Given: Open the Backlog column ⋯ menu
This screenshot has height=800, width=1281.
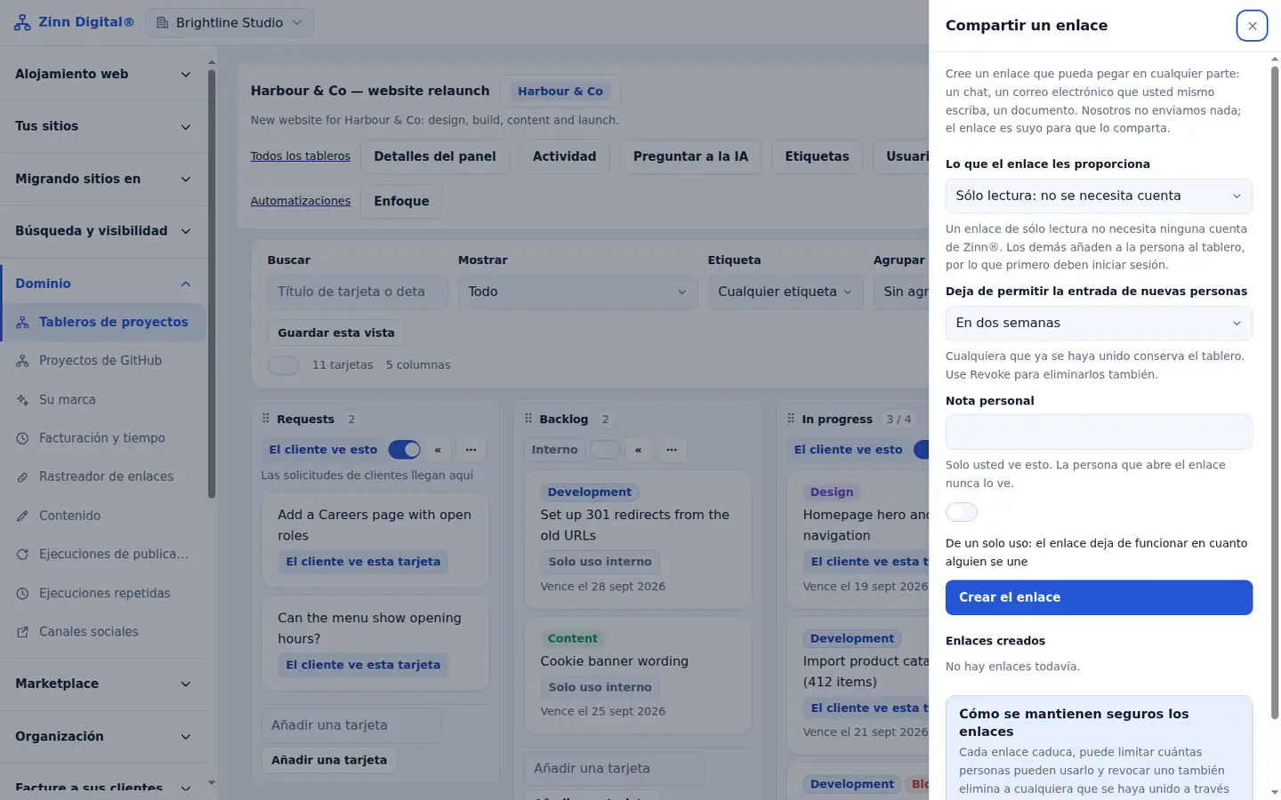Looking at the screenshot, I should click(x=672, y=450).
